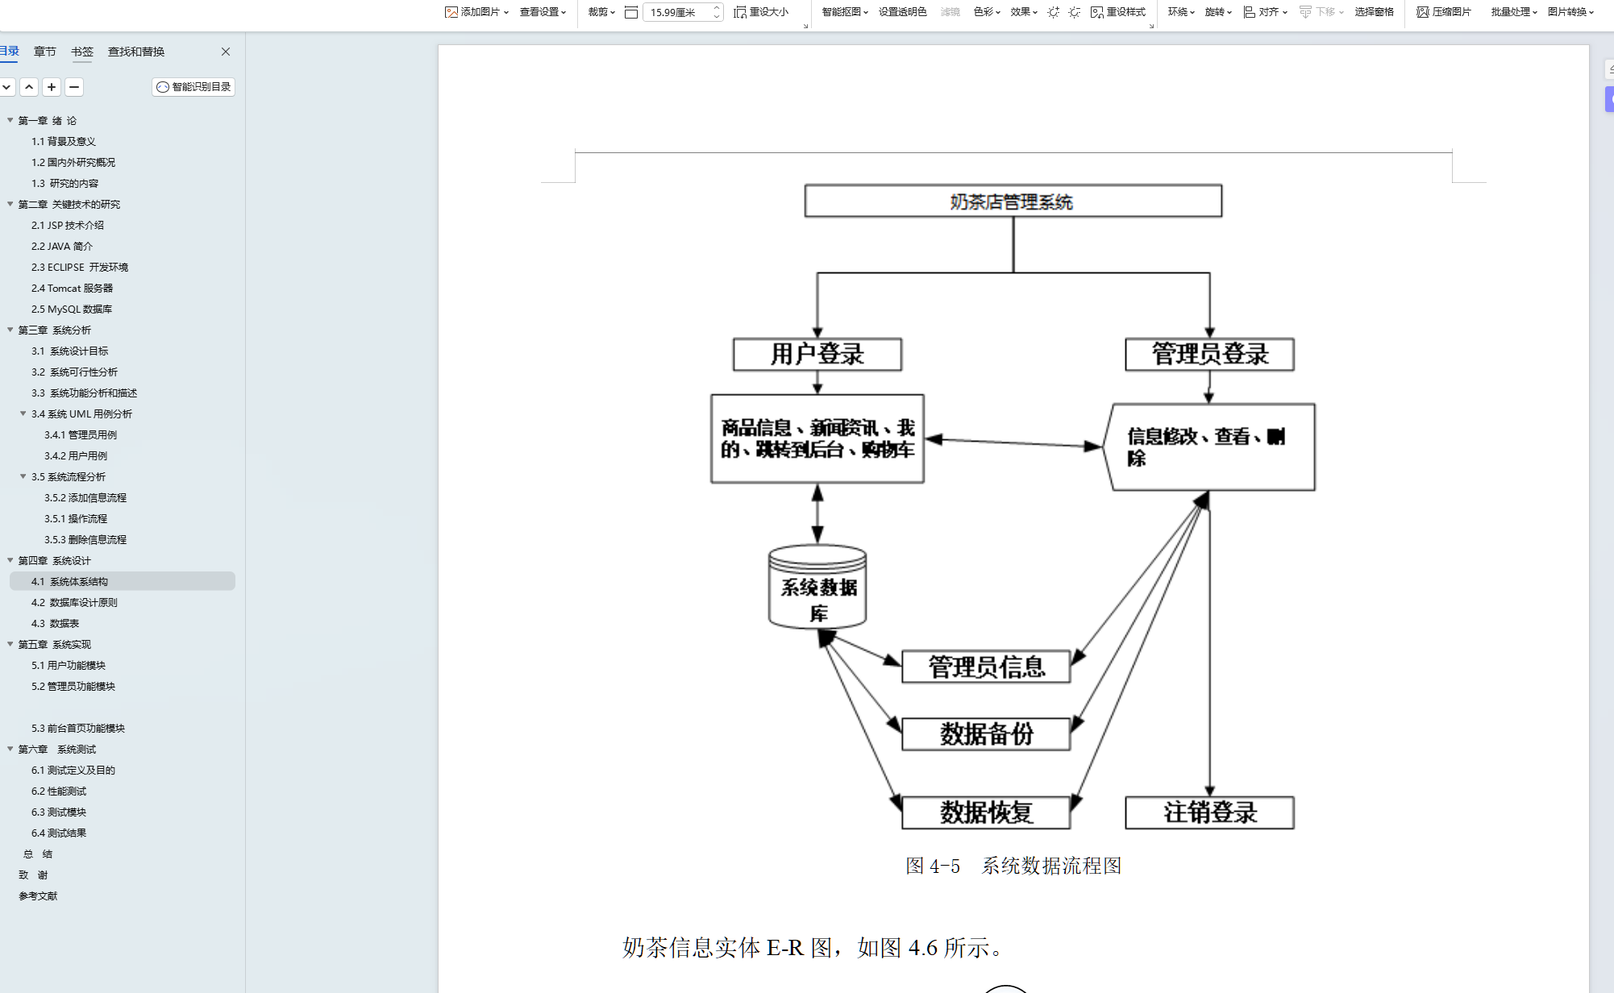Go to 6.2 性能测试 heading
Image resolution: width=1614 pixels, height=993 pixels.
(x=59, y=791)
